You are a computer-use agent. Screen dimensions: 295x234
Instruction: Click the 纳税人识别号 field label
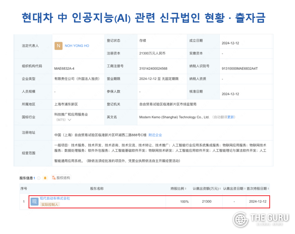[200, 66]
